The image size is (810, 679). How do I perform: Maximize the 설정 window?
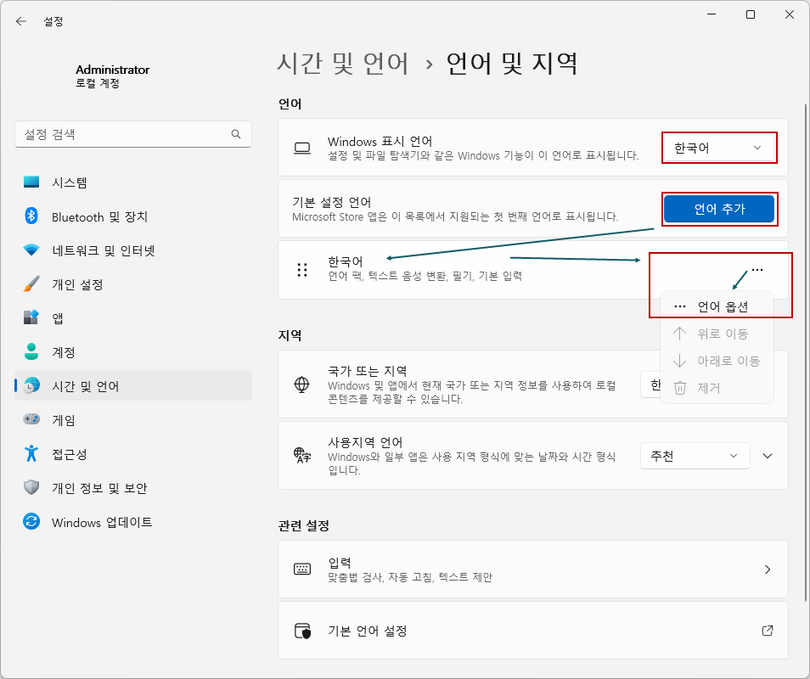coord(751,14)
